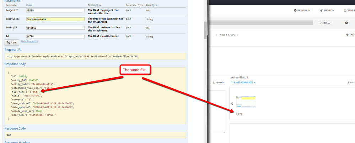This screenshot has height=143, width=355.
Task: Click UPLOAD next to the expected result area
Action: (x=218, y=82)
